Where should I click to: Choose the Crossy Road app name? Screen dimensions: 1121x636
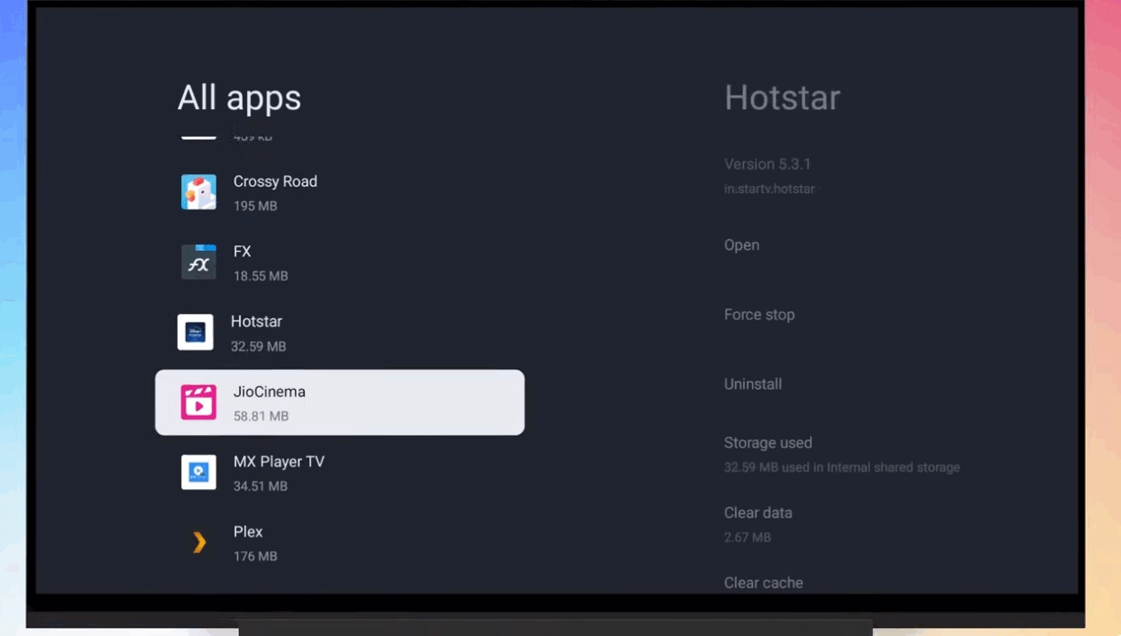tap(275, 181)
